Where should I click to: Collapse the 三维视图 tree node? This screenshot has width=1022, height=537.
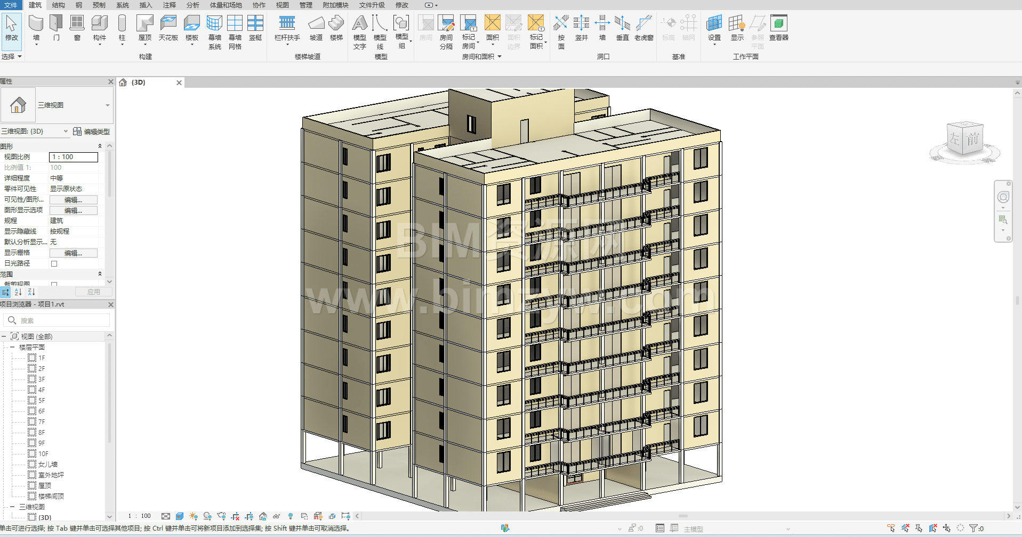pyautogui.click(x=12, y=507)
